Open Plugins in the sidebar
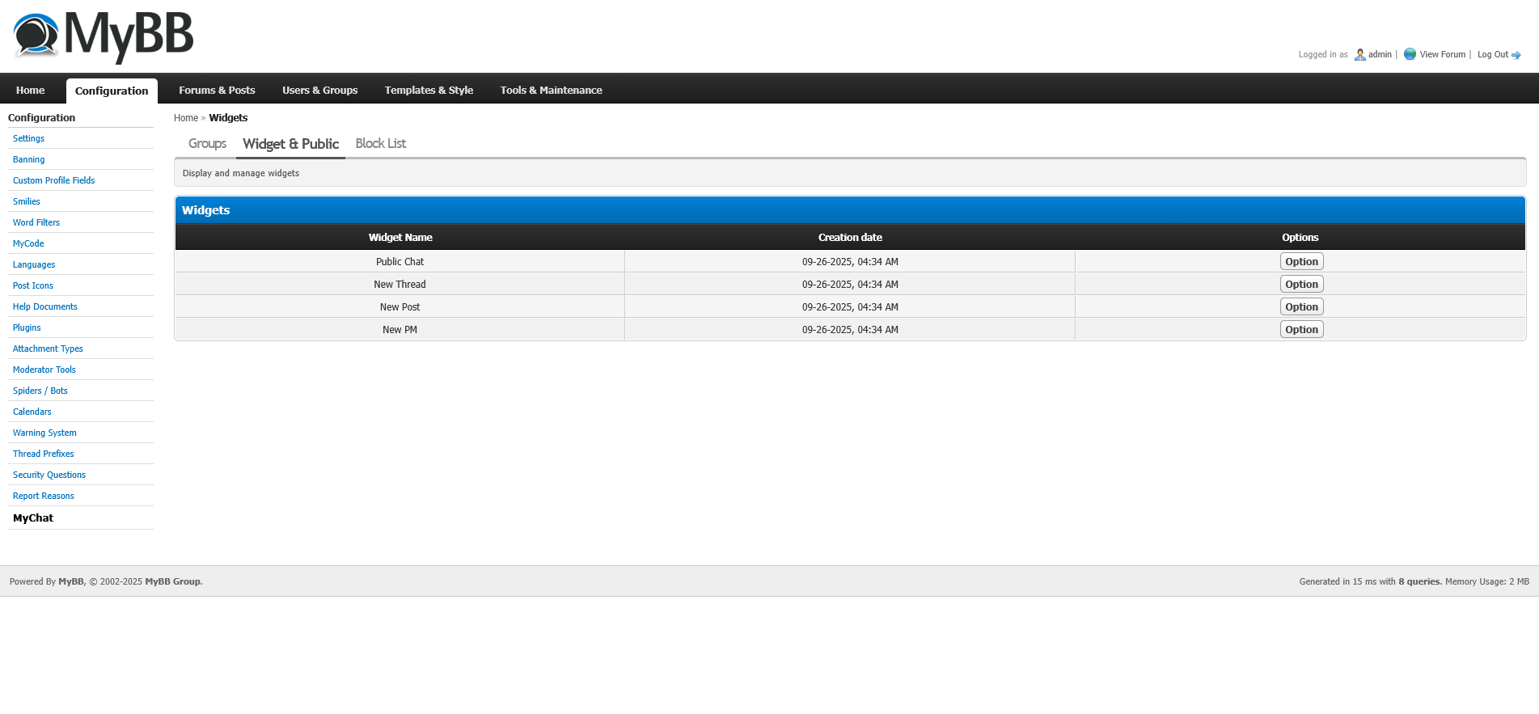 click(x=27, y=328)
